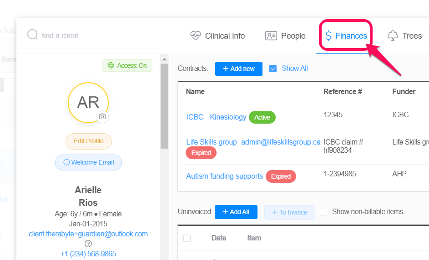Click the search magnifier icon
Image resolution: width=429 pixels, height=260 pixels.
[33, 35]
